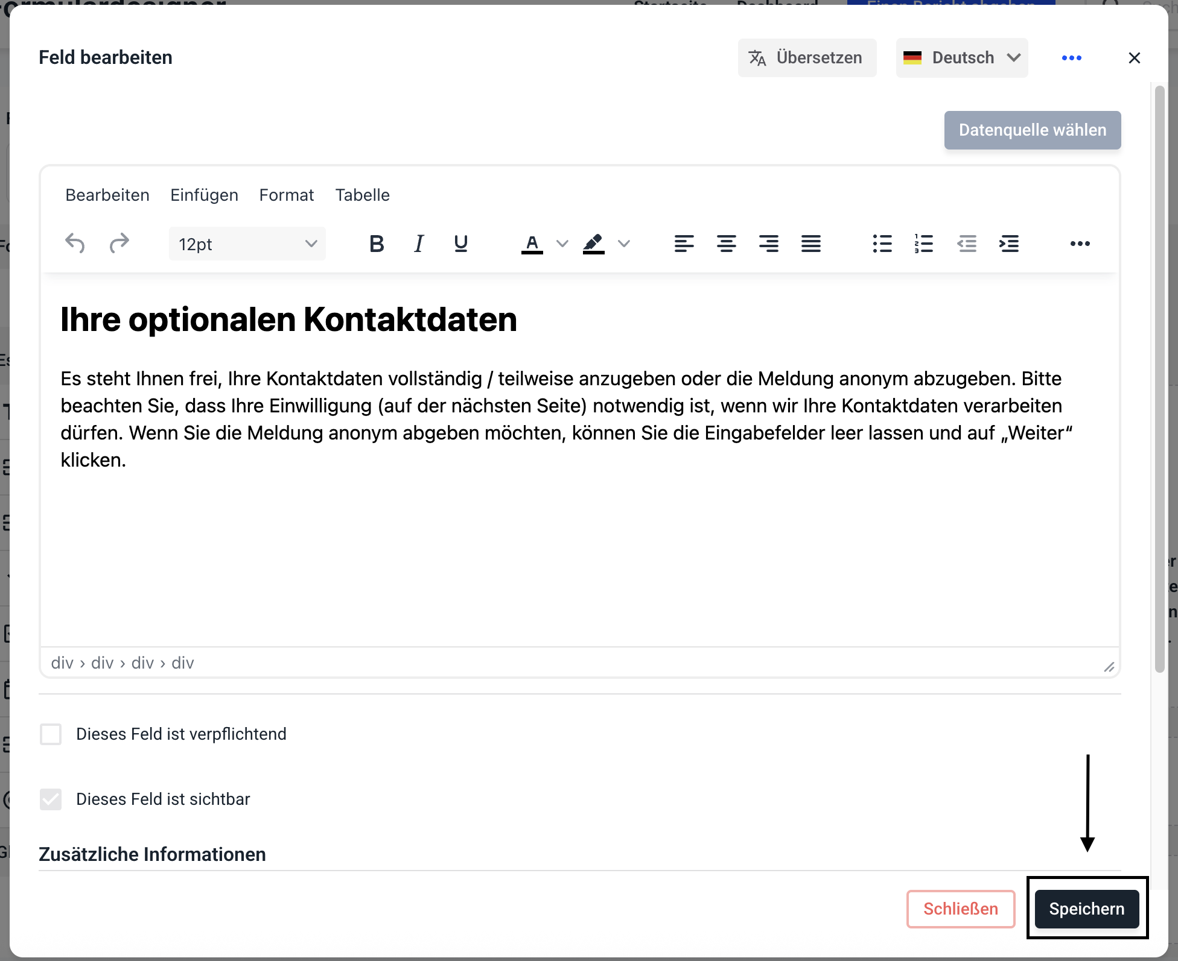1178x961 pixels.
Task: Click the redo arrow icon
Action: coord(119,244)
